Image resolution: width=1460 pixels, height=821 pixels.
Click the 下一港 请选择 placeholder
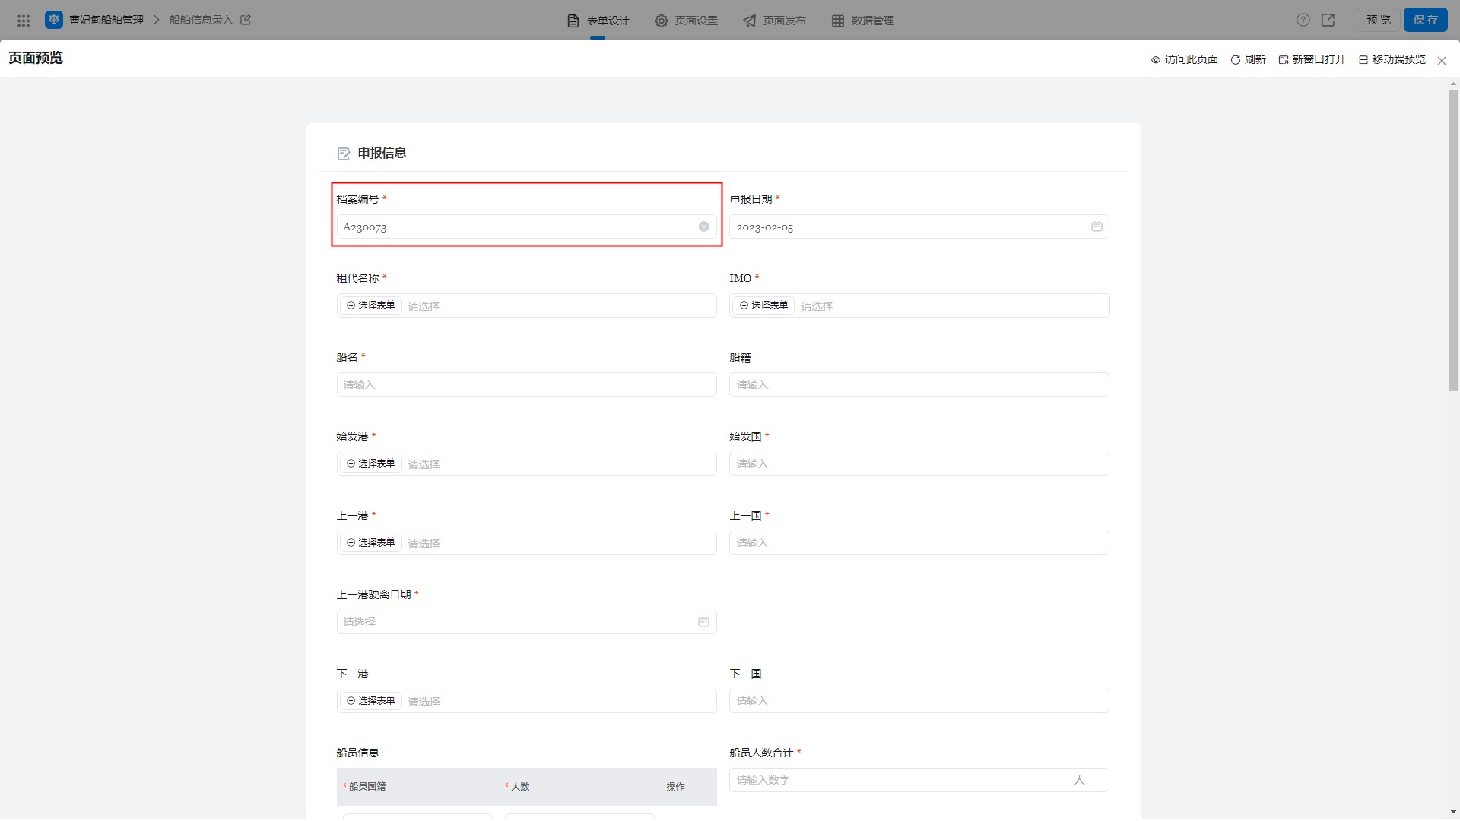coord(424,702)
